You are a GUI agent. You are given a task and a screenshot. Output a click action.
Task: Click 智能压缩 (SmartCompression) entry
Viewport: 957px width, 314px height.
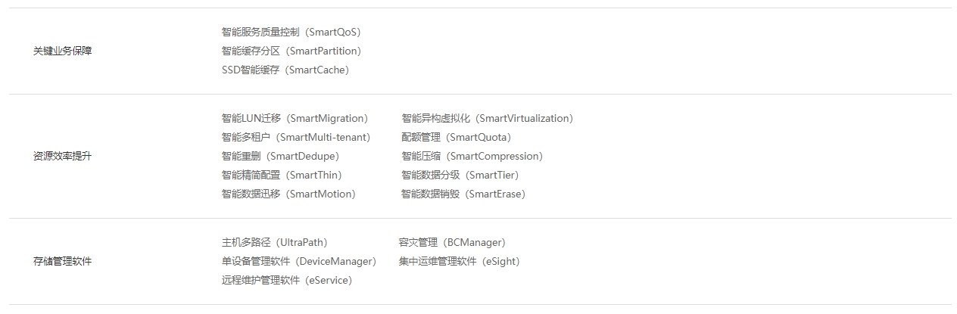(472, 157)
